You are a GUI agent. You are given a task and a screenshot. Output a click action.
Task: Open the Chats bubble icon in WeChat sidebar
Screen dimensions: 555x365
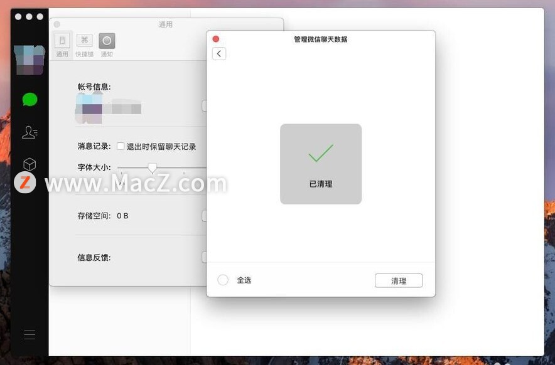coord(30,99)
